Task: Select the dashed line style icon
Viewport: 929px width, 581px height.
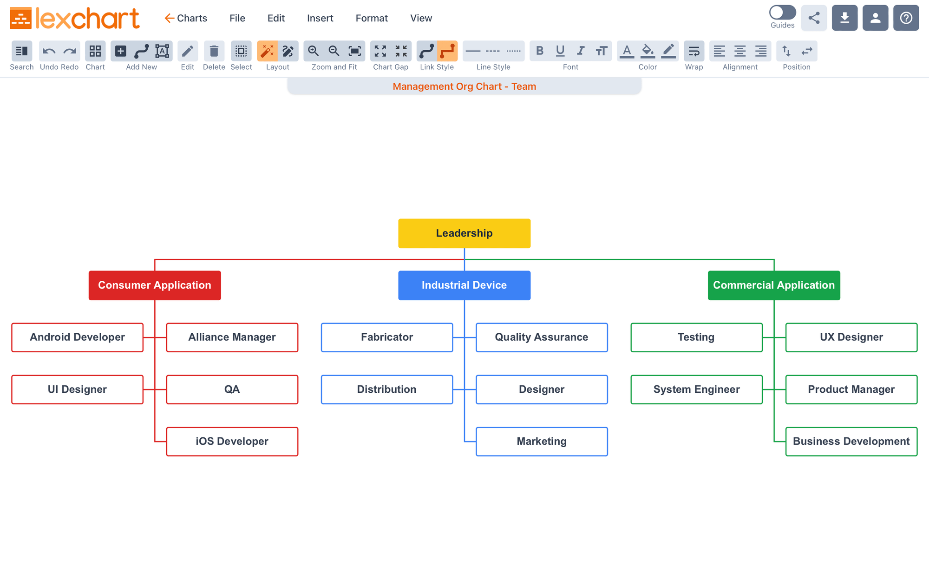Action: click(x=493, y=51)
